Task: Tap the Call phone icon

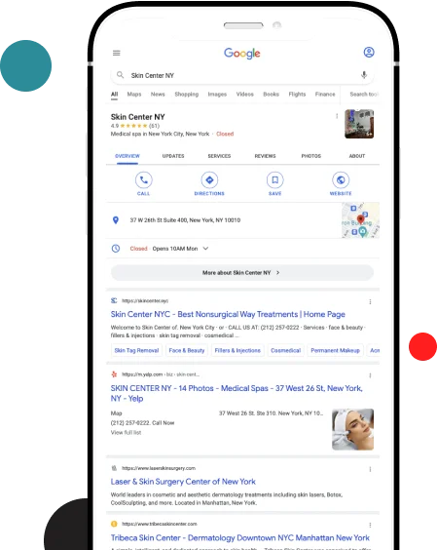Action: [x=144, y=180]
